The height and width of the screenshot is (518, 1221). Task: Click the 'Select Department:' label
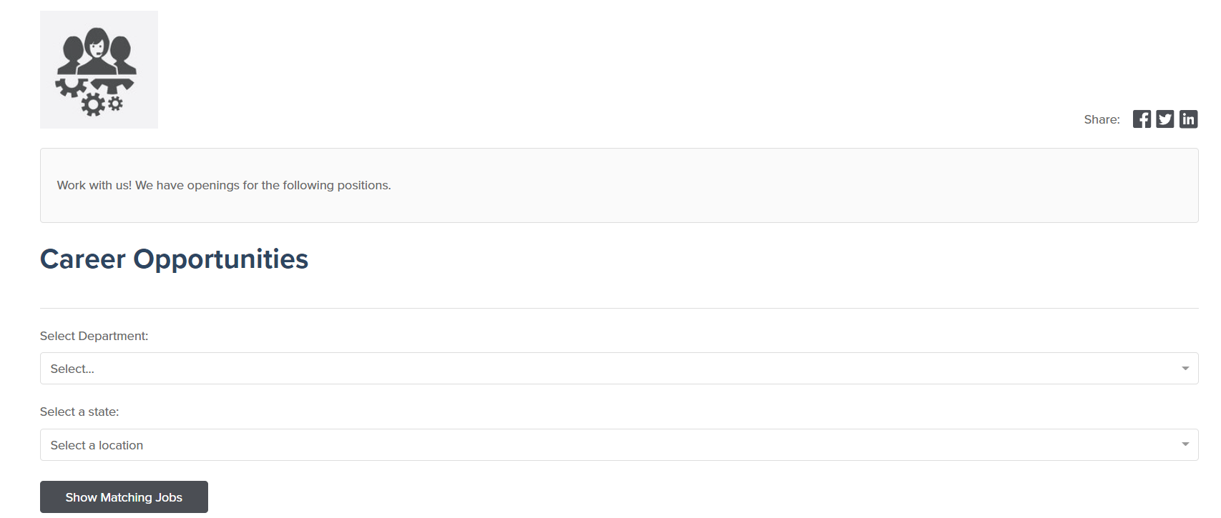coord(94,336)
